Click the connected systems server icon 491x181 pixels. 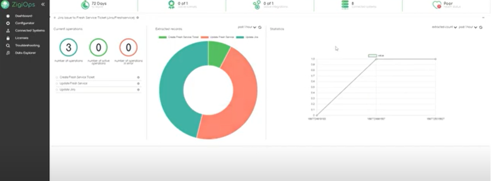point(345,5)
